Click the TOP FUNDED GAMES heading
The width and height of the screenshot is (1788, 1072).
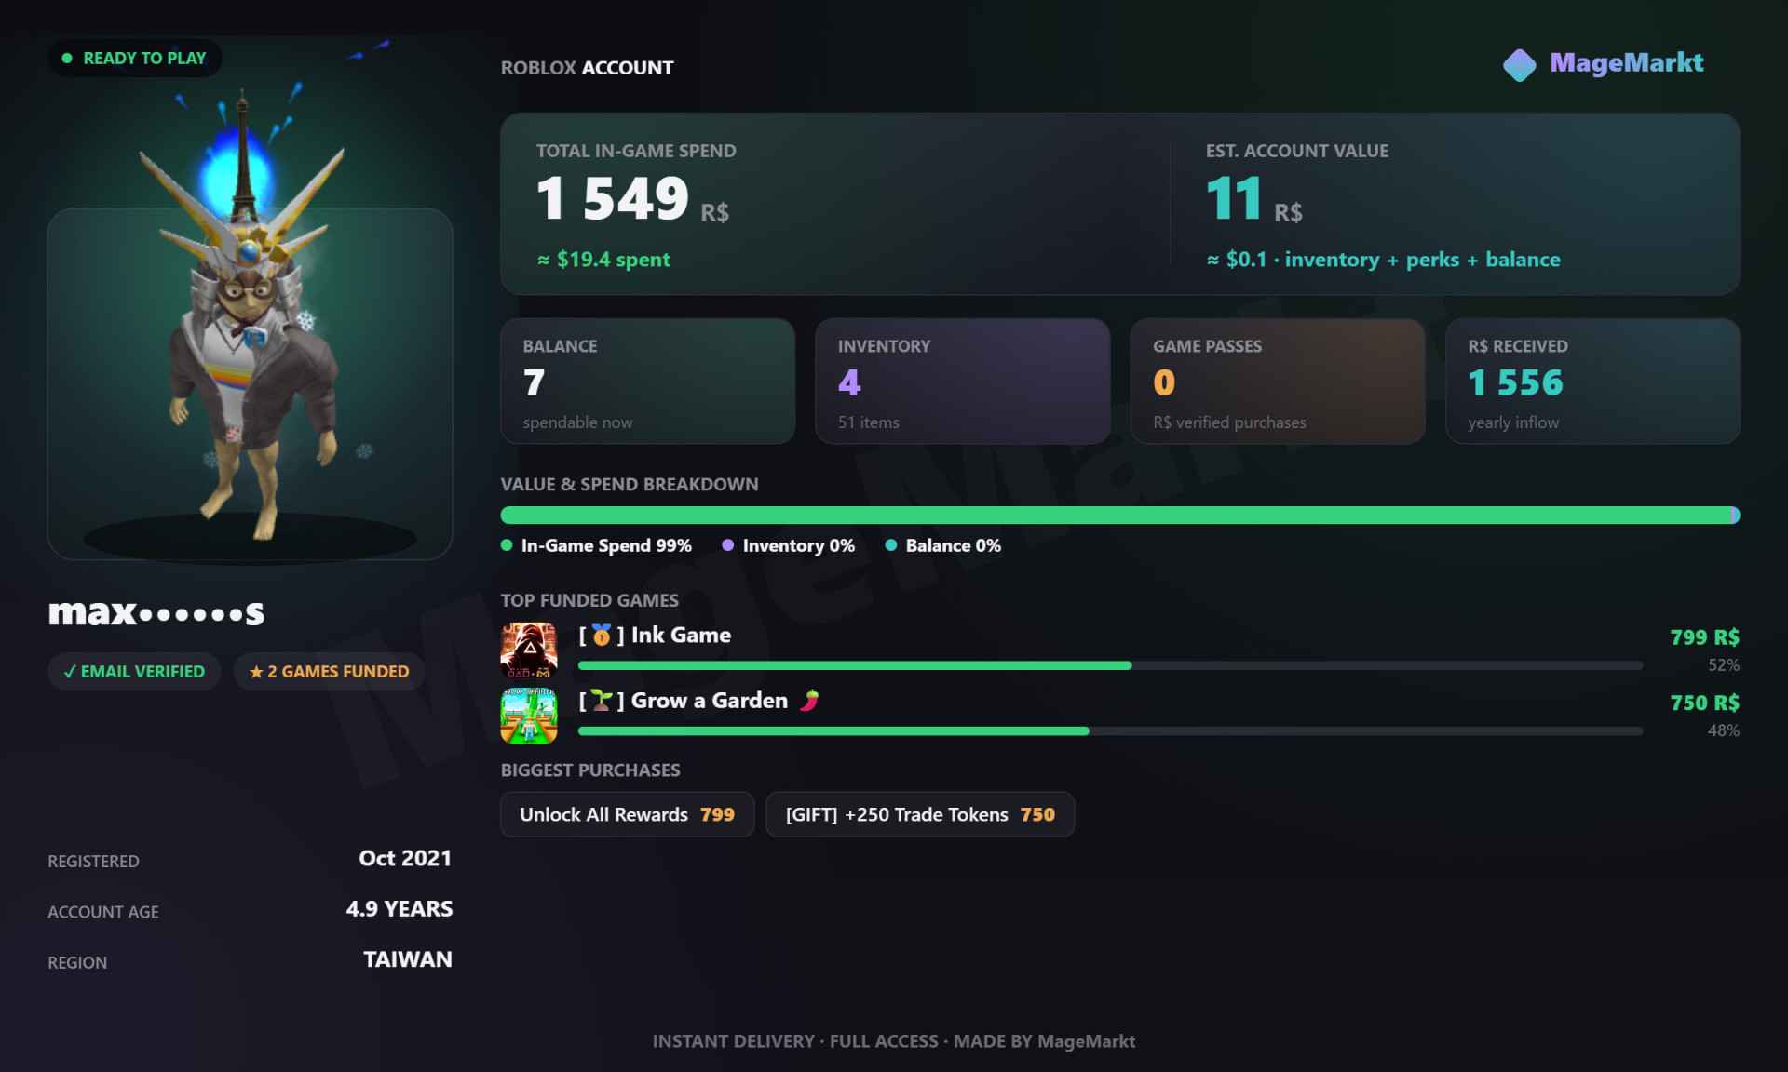pos(589,600)
